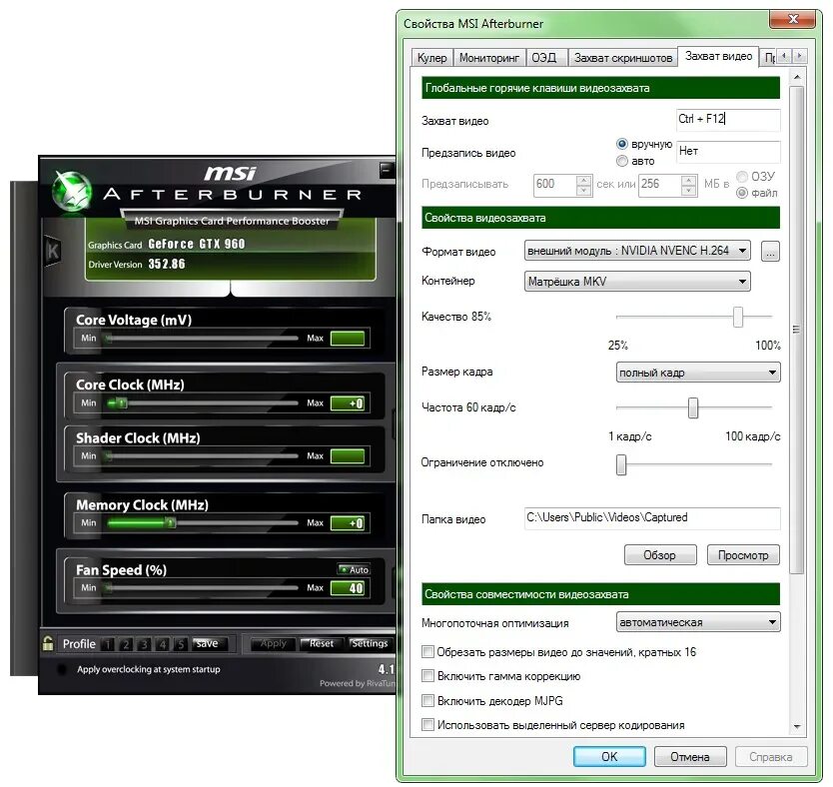Open Размер кадра dropdown
833x787 pixels.
698,373
